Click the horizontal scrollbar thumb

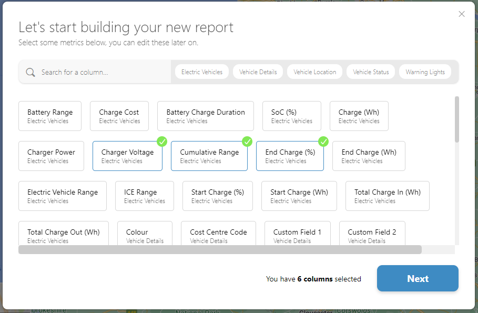(220, 250)
